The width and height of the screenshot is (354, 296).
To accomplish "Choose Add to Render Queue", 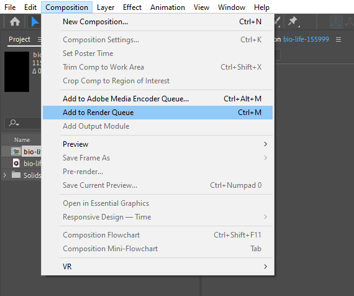I will [158, 113].
